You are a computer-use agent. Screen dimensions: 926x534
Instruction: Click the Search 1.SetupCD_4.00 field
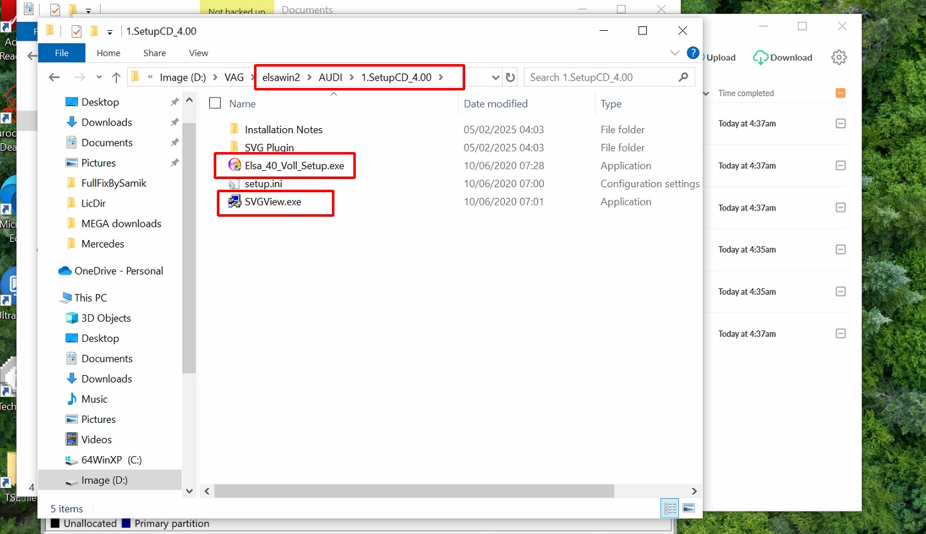click(600, 77)
